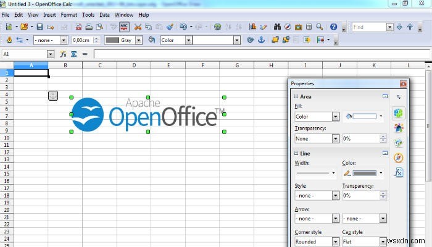Click the 0,00cm line width field
Image resolution: width=432 pixels, height=247 pixels.
(83, 40)
